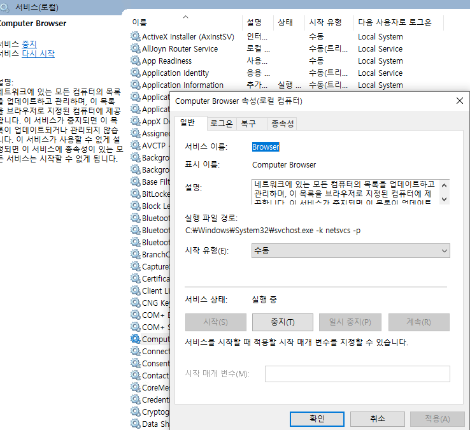Viewport: 470px width, 430px height.
Task: Select the Cryptographic service gear icon
Action: 136,412
